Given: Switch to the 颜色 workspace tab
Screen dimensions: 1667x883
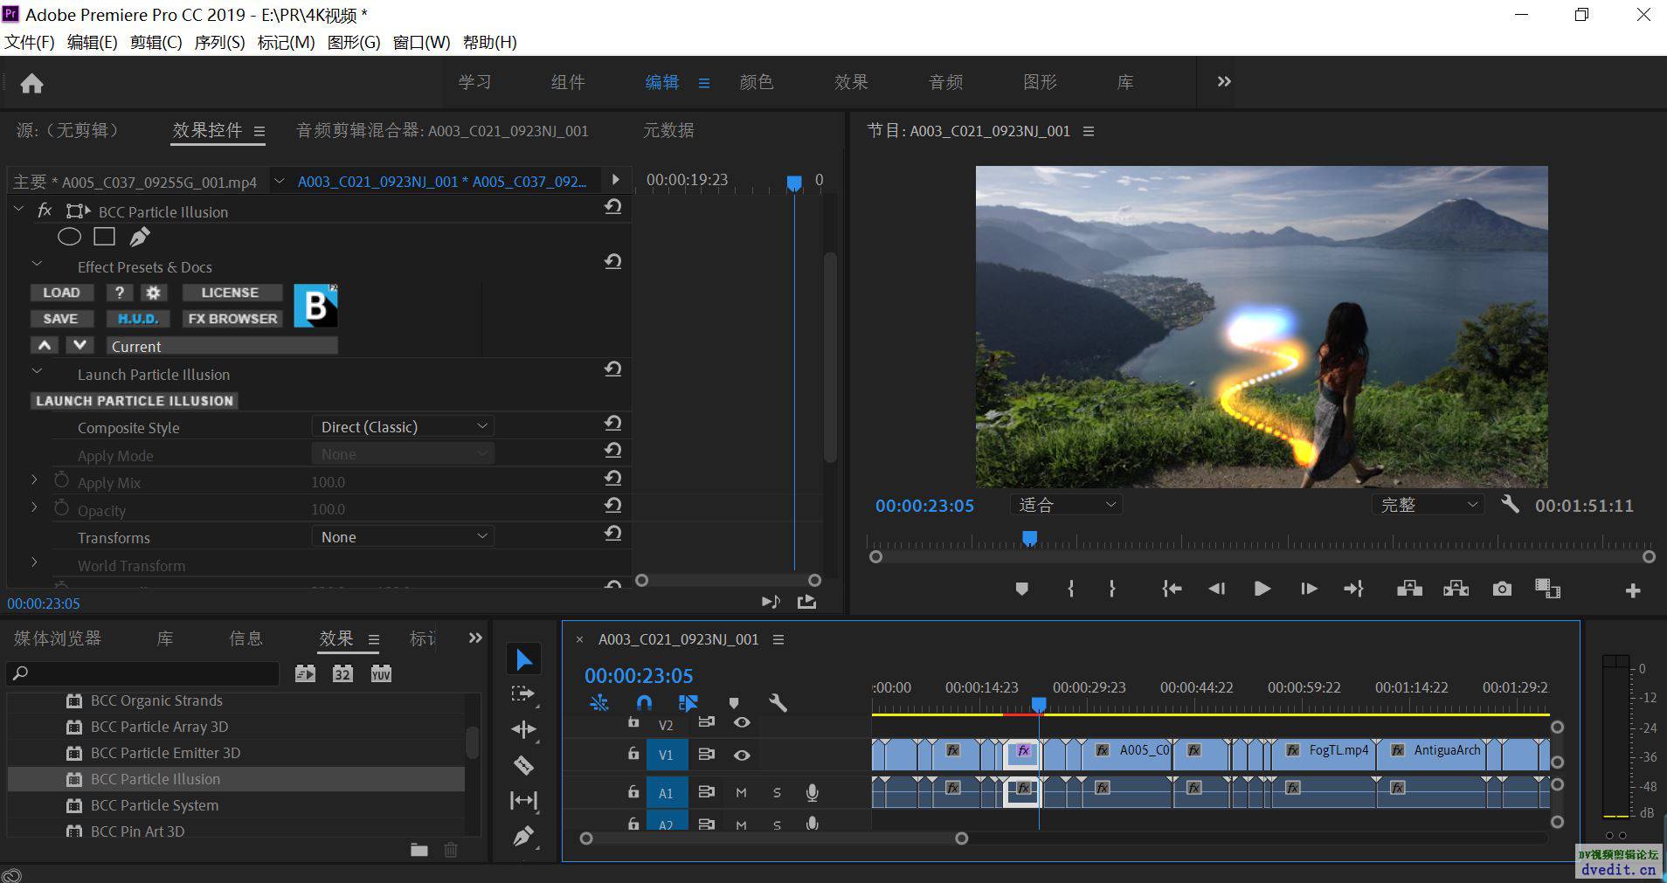Looking at the screenshot, I should tap(756, 82).
